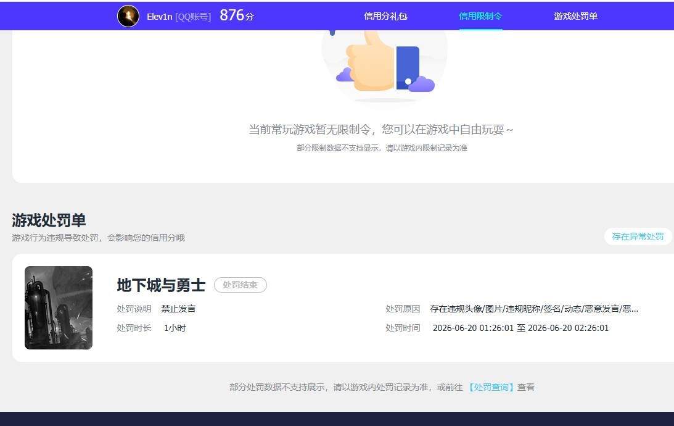Click the truncated 处罚原因 description text
This screenshot has height=426, width=674.
[534, 309]
